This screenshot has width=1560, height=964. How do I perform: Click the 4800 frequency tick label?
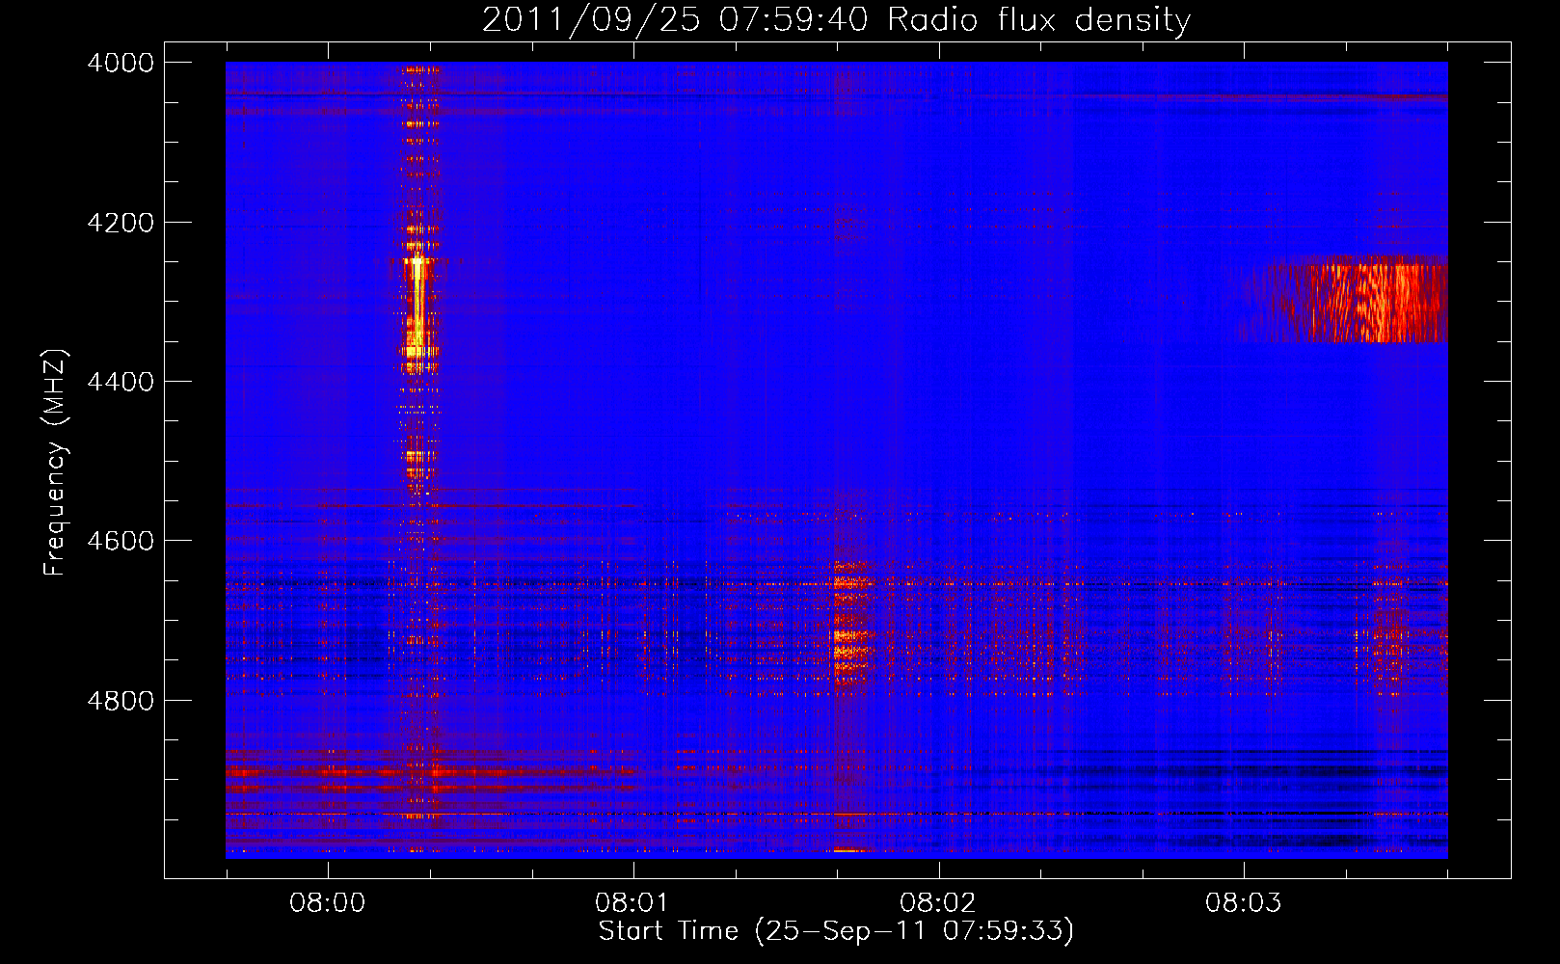pyautogui.click(x=121, y=701)
